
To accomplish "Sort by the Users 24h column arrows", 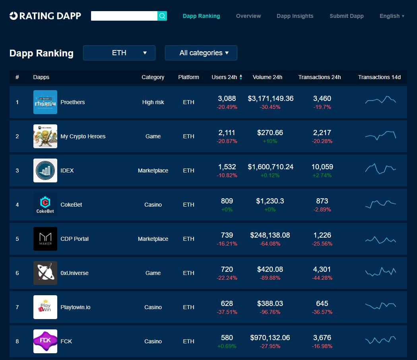I will [241, 77].
